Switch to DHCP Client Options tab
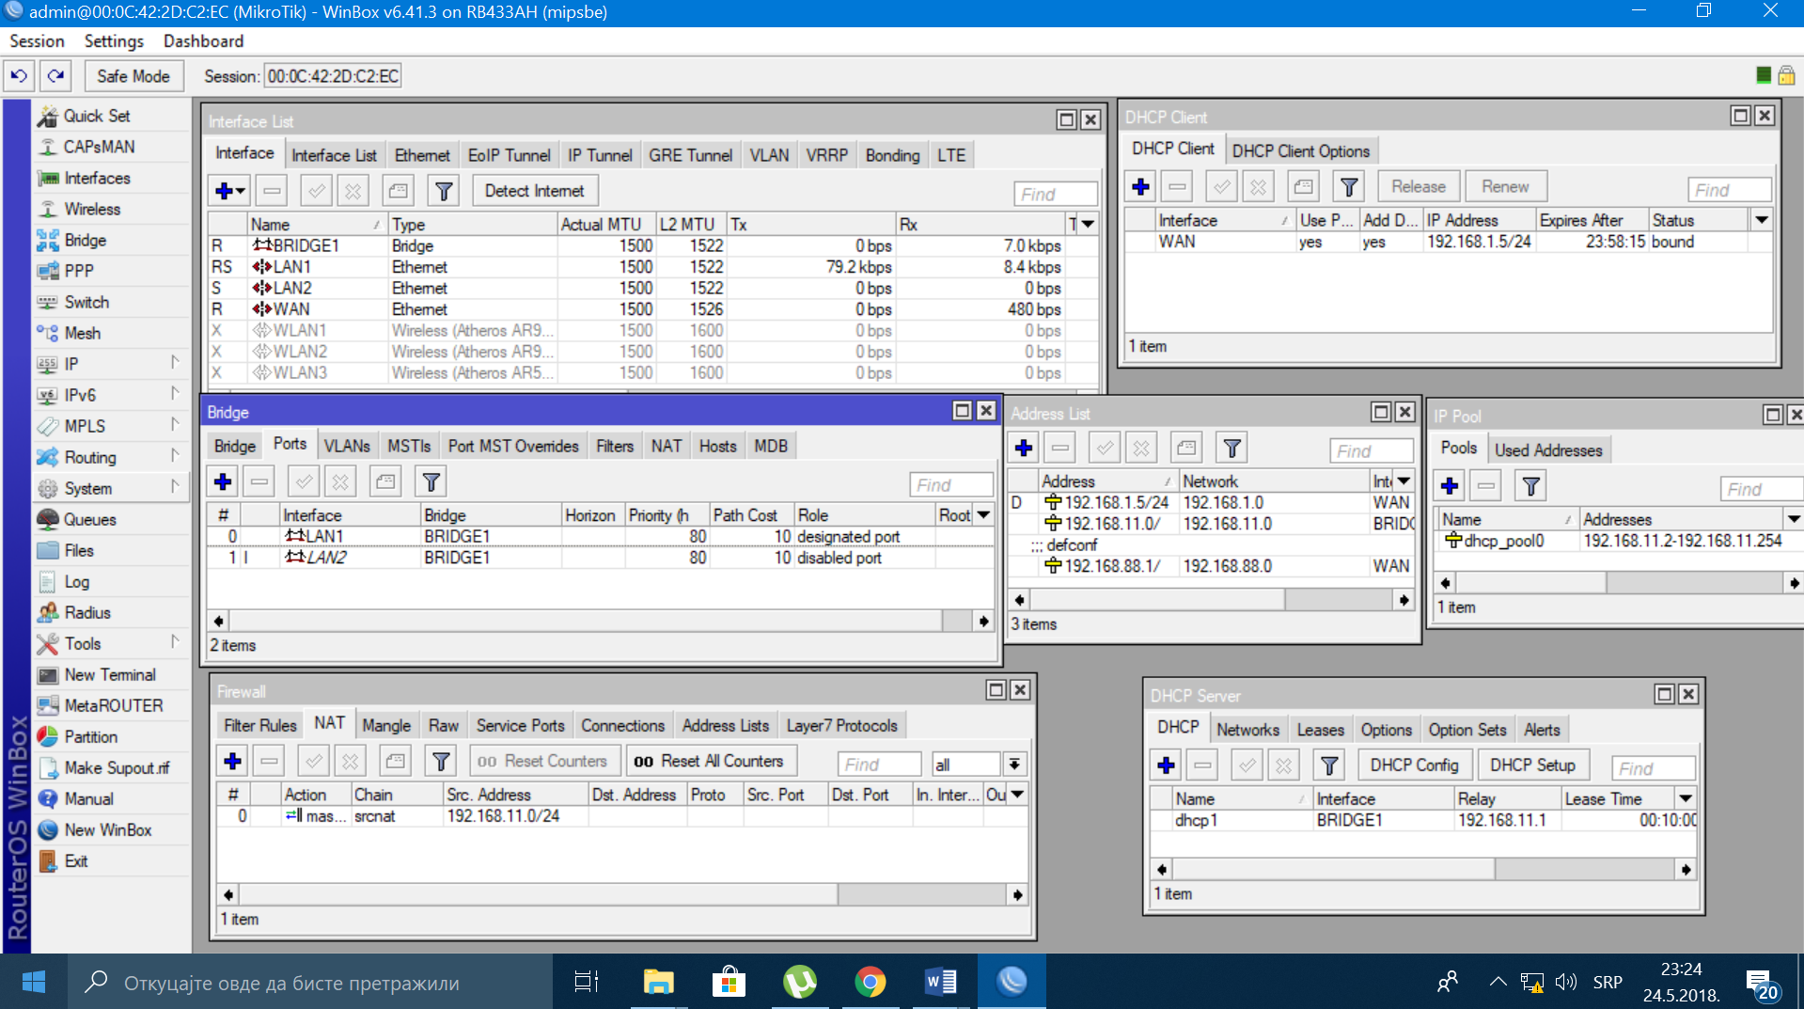Image resolution: width=1804 pixels, height=1009 pixels. coord(1300,151)
